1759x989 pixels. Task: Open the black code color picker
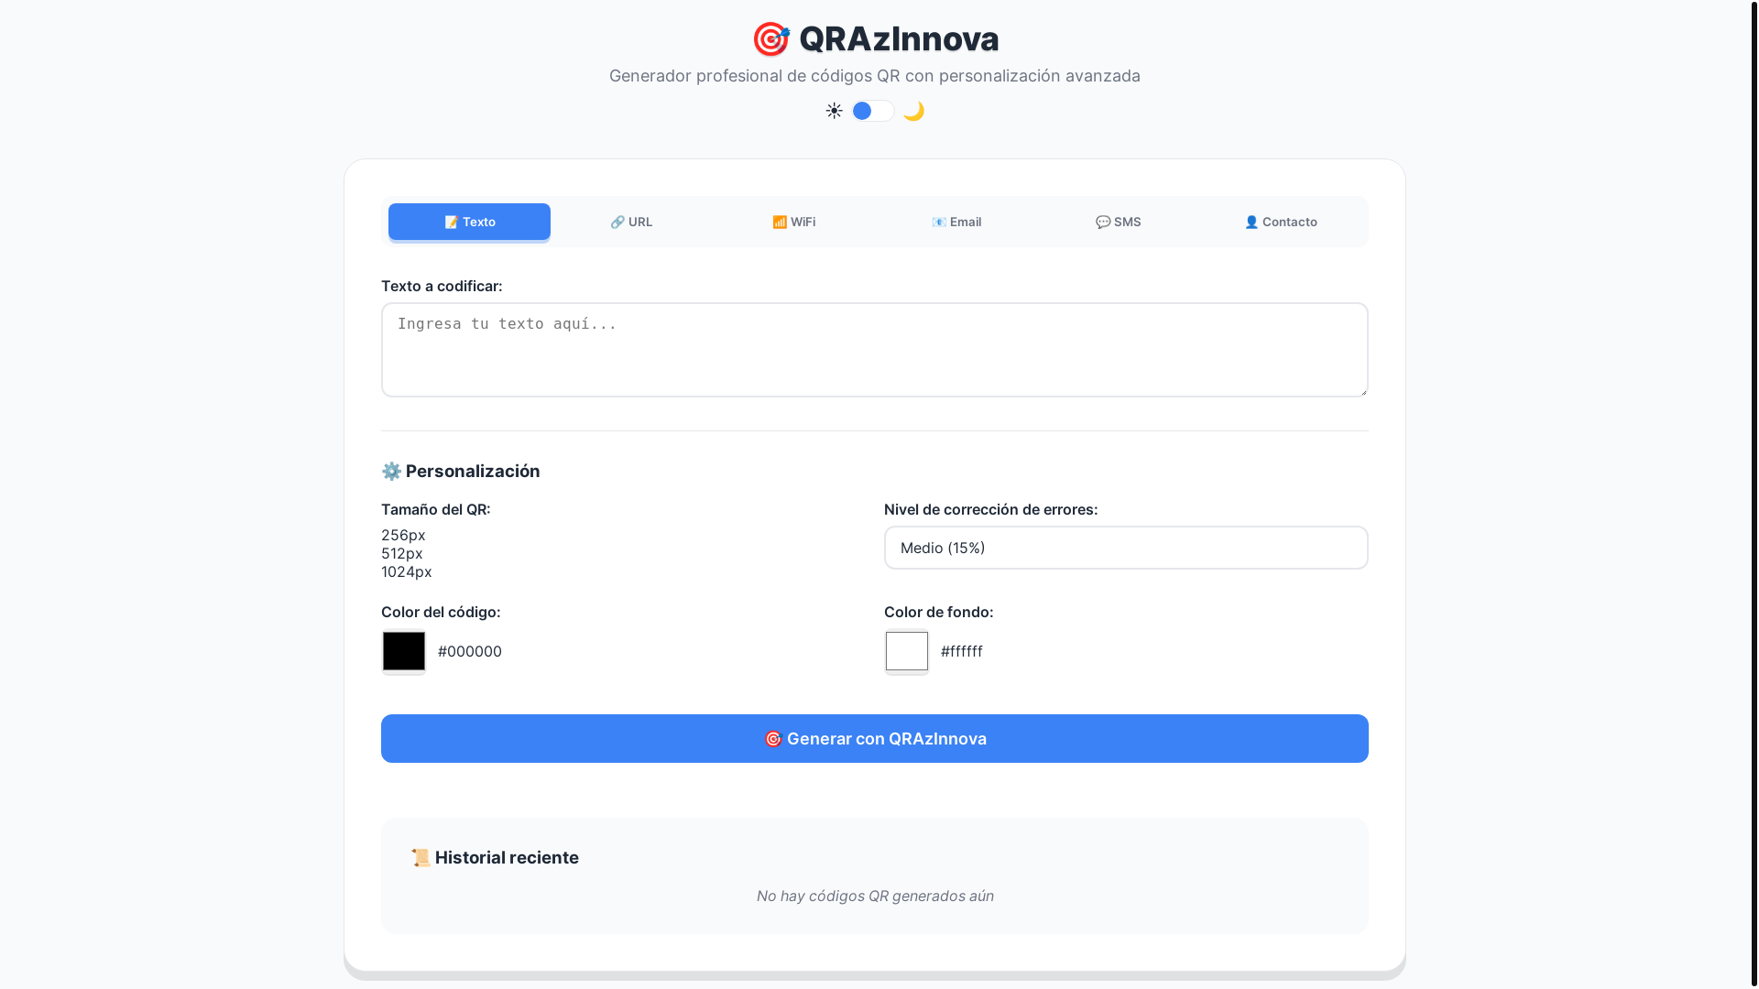tap(404, 651)
